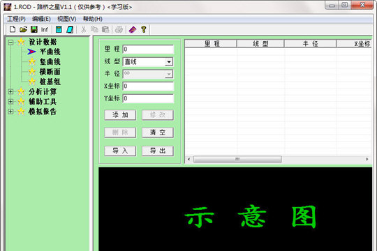Click the Print toolbar icon
This screenshot has width=377, height=251.
[119, 29]
